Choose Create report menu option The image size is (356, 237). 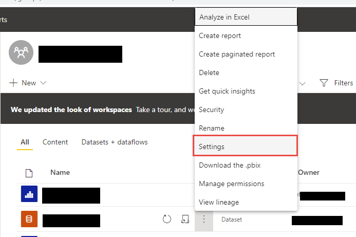click(x=220, y=36)
